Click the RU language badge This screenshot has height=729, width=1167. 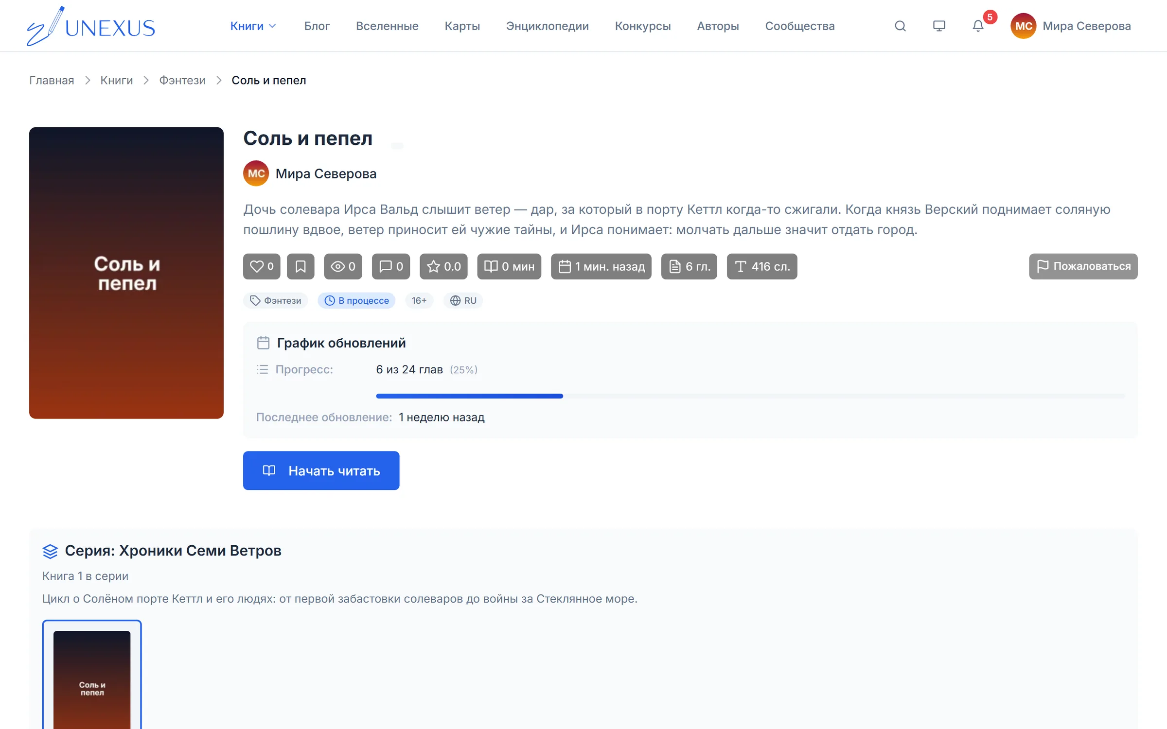click(x=463, y=300)
